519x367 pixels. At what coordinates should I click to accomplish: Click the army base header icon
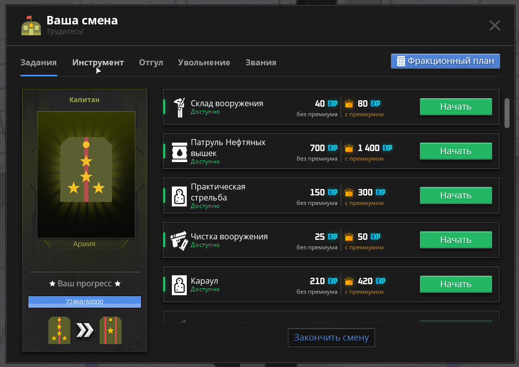[31, 25]
